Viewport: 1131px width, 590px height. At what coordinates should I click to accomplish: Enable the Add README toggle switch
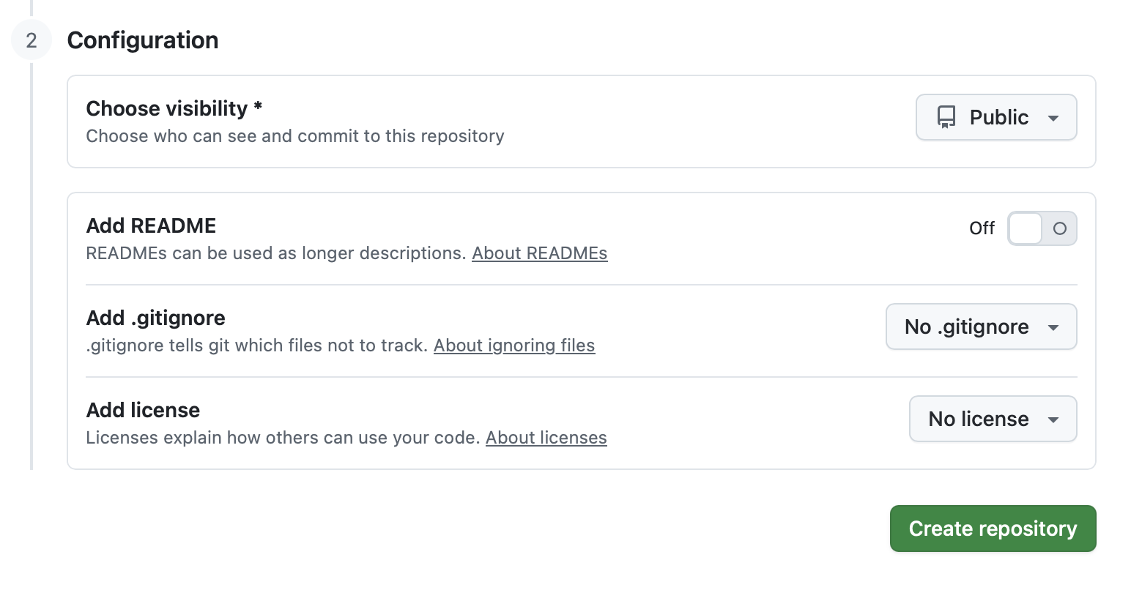tap(1042, 228)
